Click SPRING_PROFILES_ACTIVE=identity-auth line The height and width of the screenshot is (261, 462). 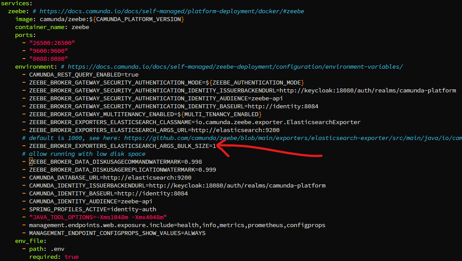(x=93, y=209)
